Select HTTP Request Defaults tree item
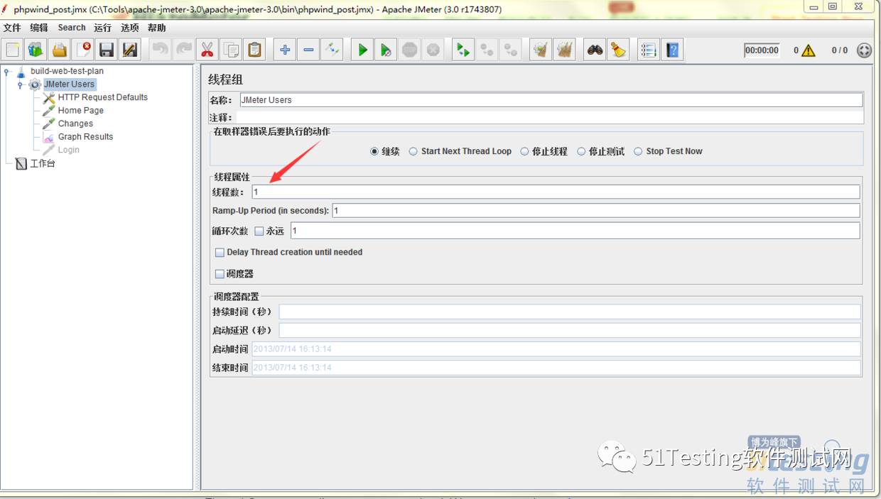Viewport: 881px width, 499px height. point(102,97)
